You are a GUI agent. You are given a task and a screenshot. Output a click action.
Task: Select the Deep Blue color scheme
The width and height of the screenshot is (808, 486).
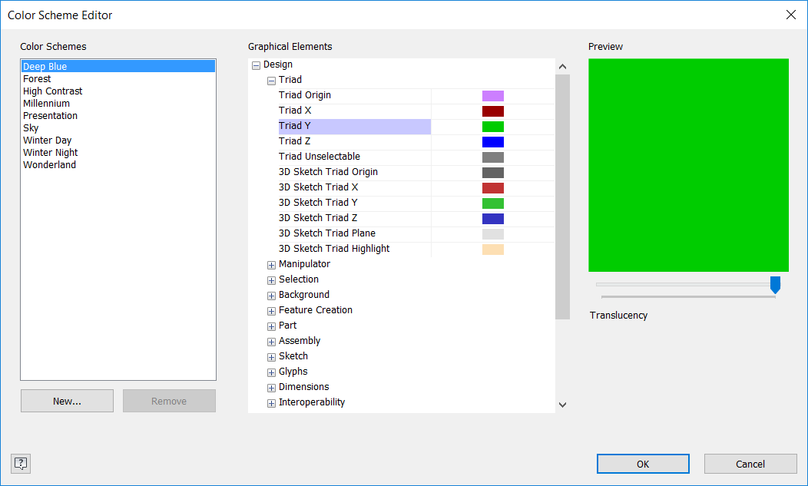click(x=118, y=66)
